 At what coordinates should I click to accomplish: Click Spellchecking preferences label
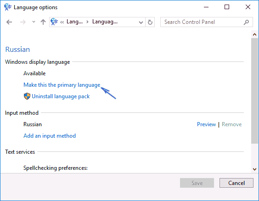coord(56,168)
